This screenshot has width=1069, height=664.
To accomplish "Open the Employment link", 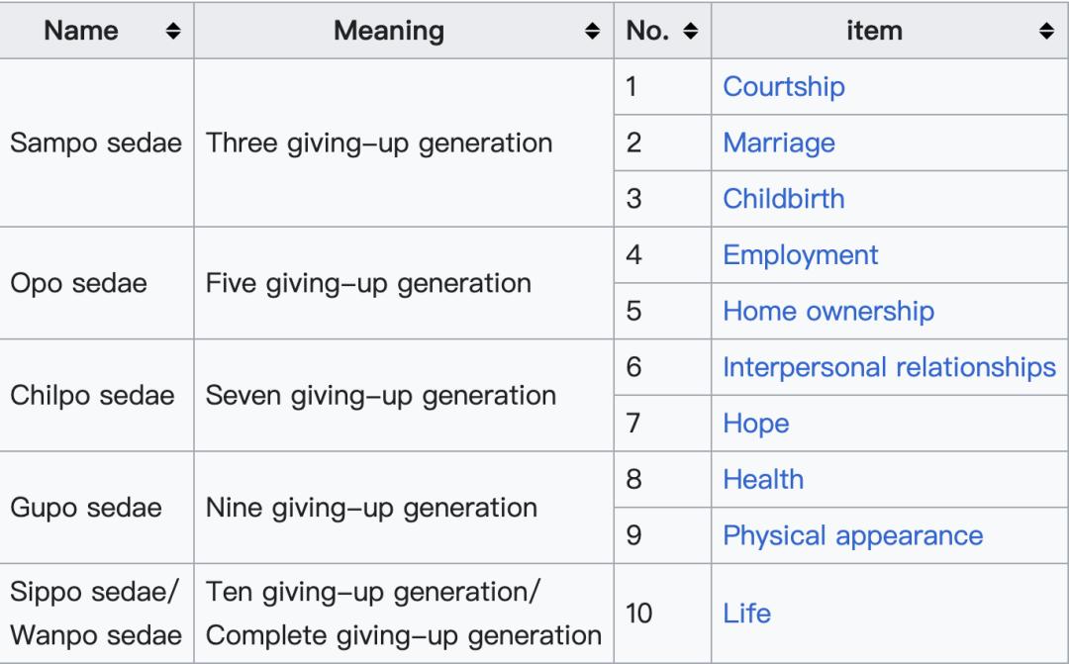I will click(800, 254).
